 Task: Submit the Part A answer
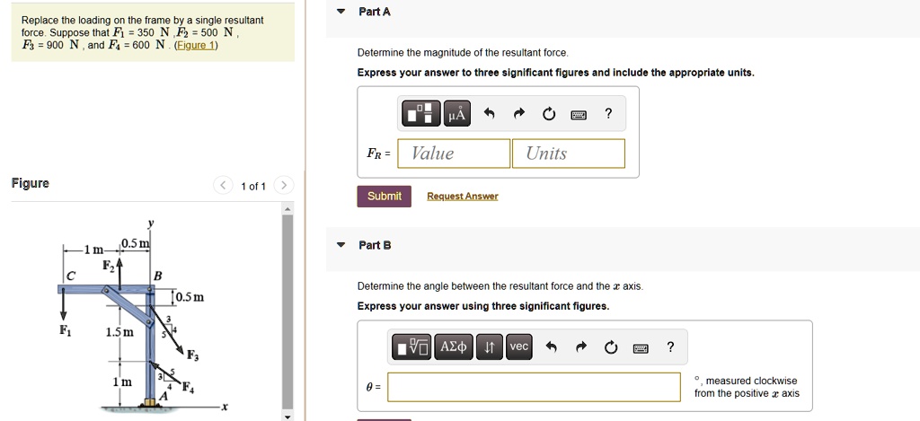point(385,197)
